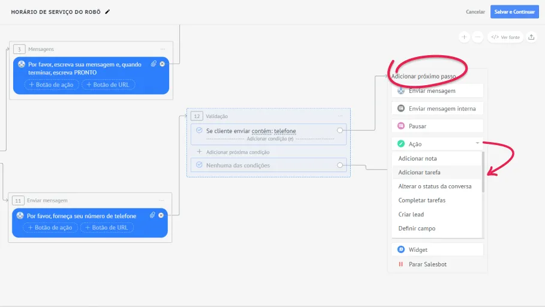This screenshot has width=545, height=307.
Task: Add Botão de URL to the PRONTO message
Action: 108,85
